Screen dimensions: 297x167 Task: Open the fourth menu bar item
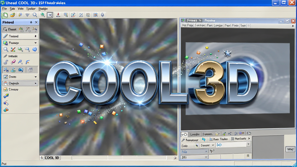pos(31,9)
